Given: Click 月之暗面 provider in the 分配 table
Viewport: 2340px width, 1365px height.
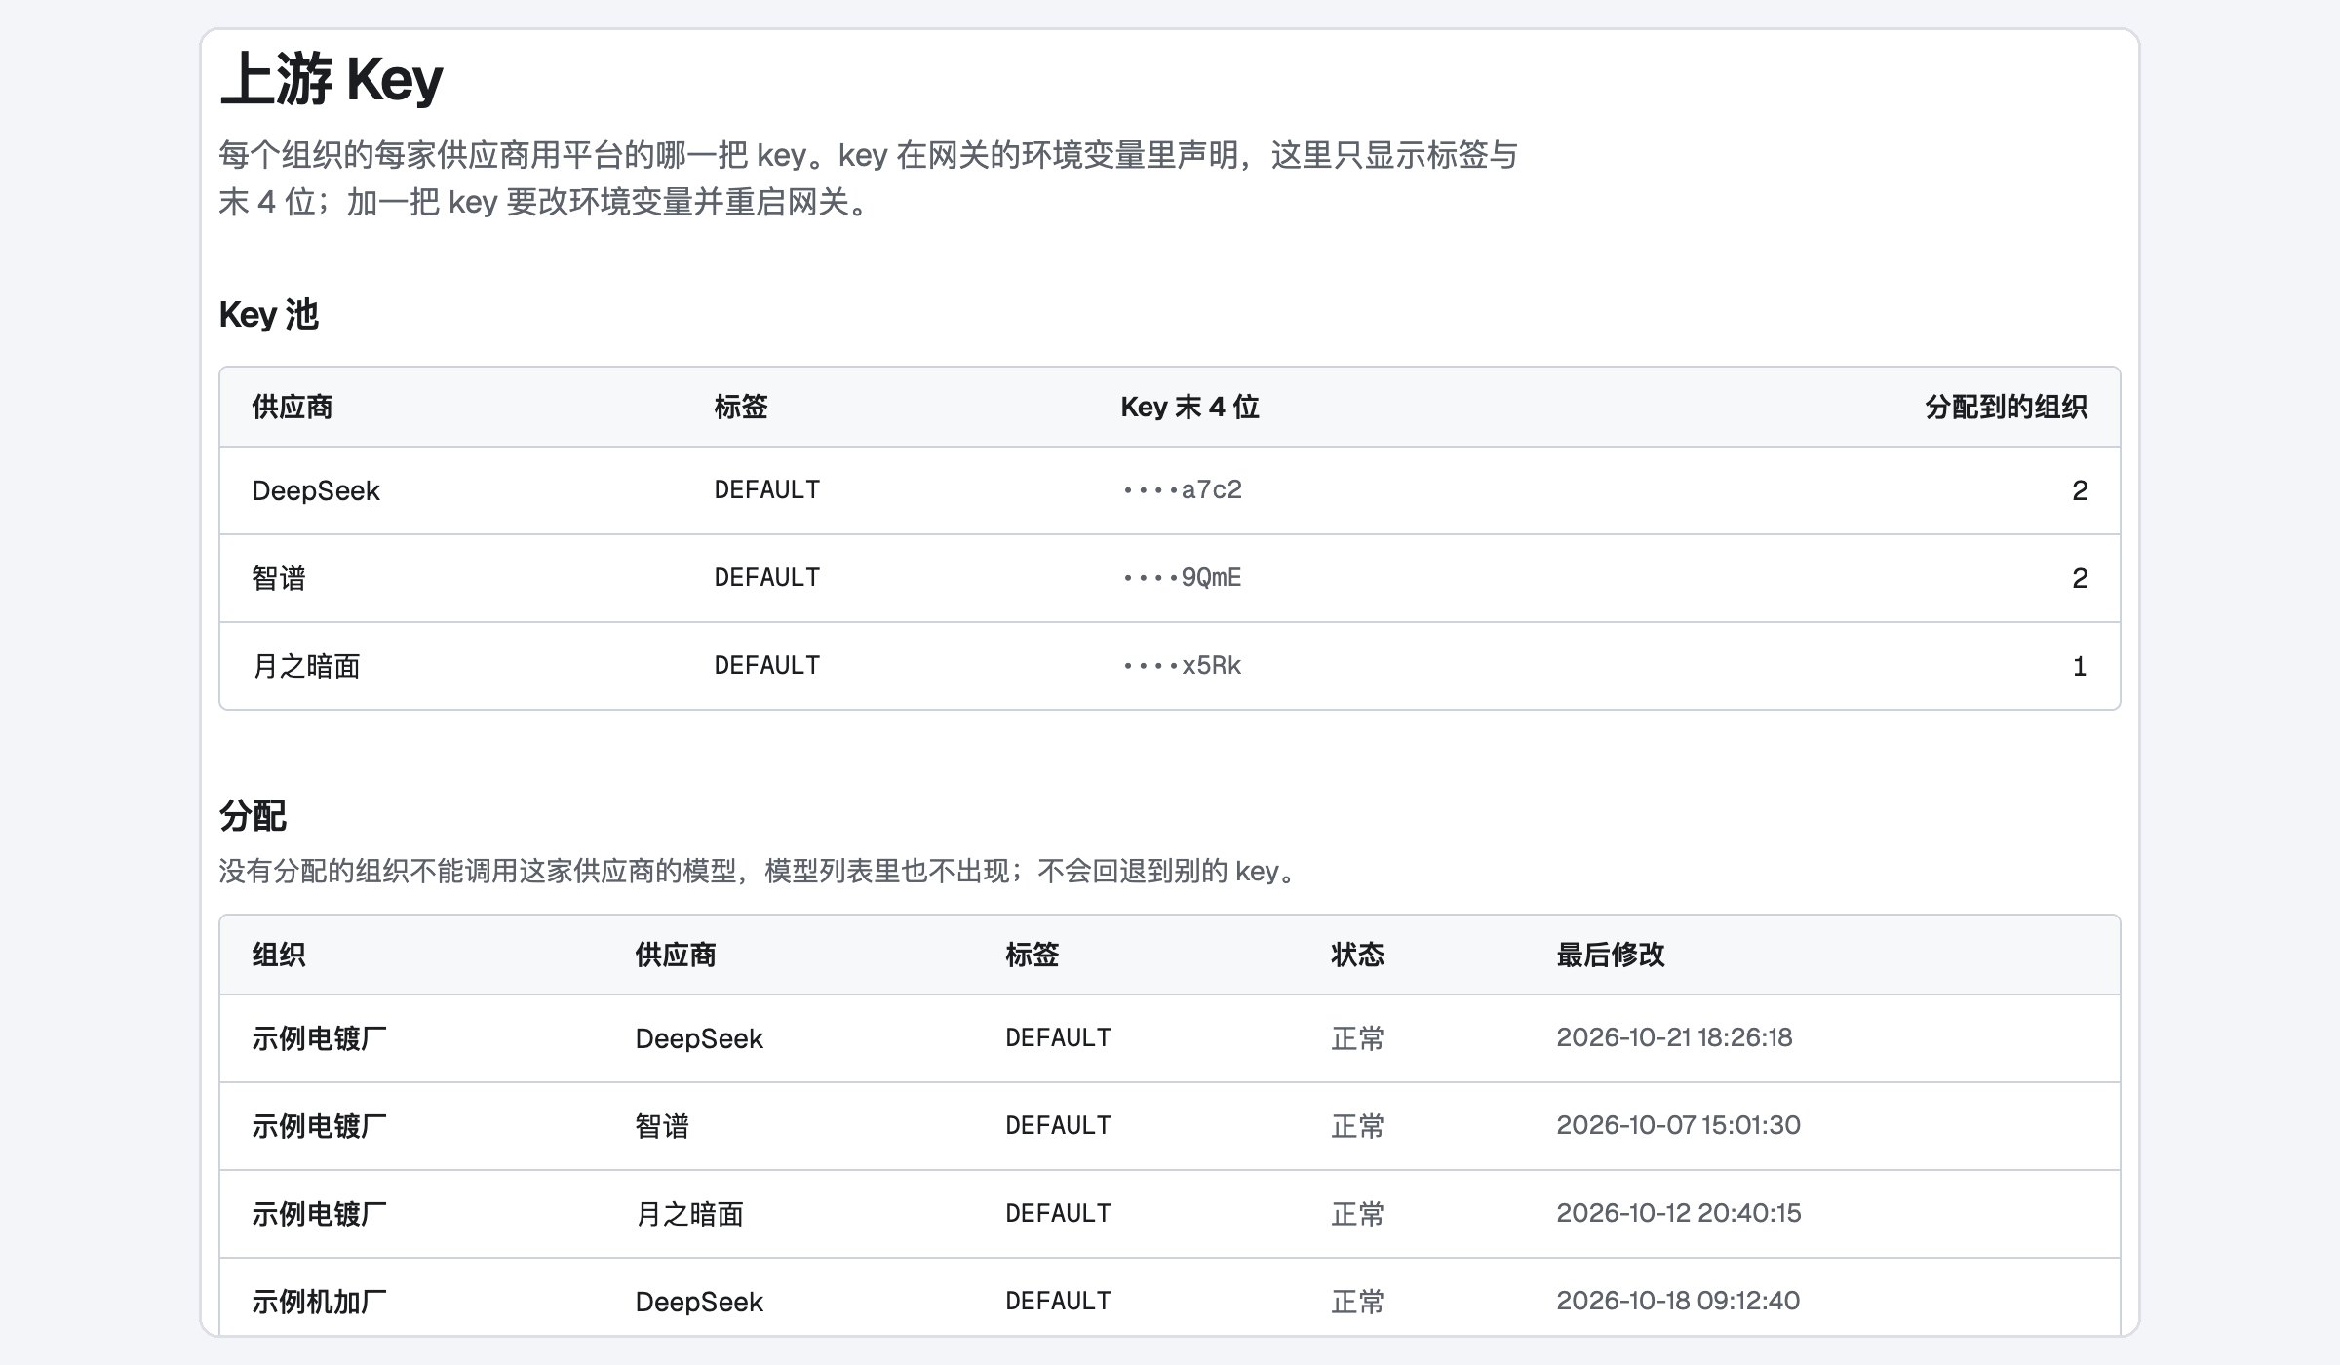Looking at the screenshot, I should (x=689, y=1214).
